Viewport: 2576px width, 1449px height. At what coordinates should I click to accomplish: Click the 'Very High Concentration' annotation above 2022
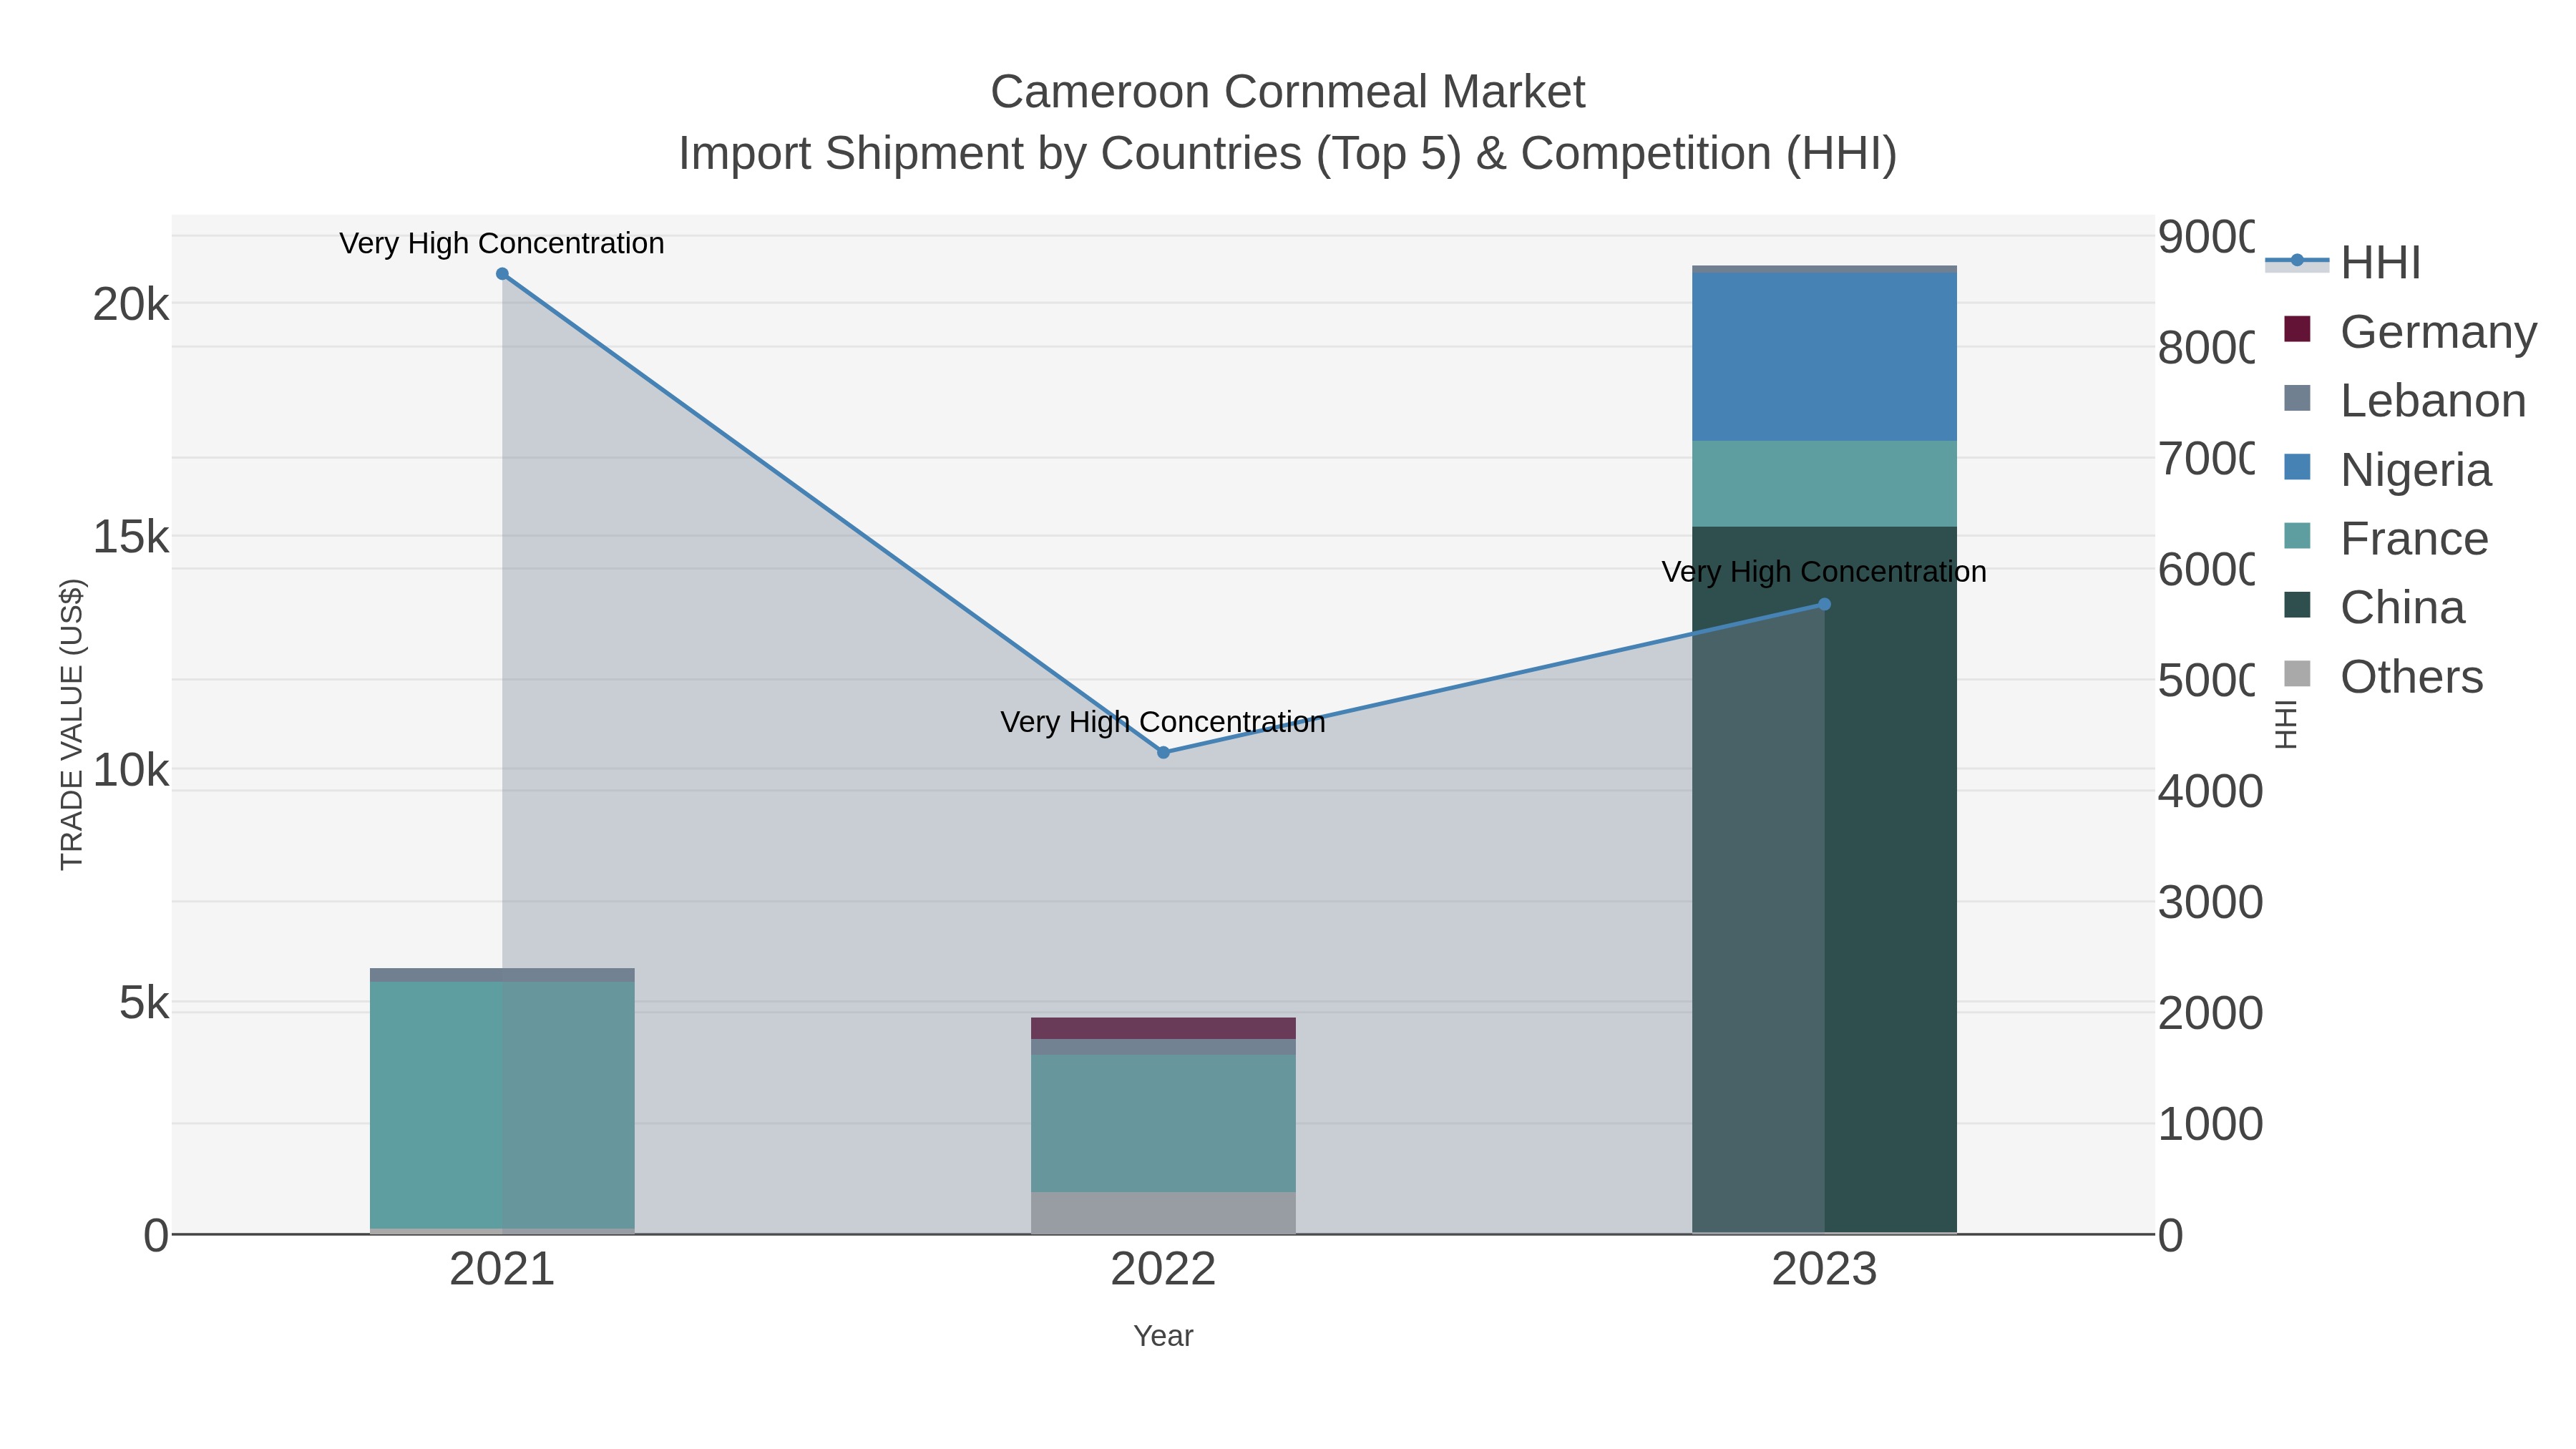tap(1163, 722)
